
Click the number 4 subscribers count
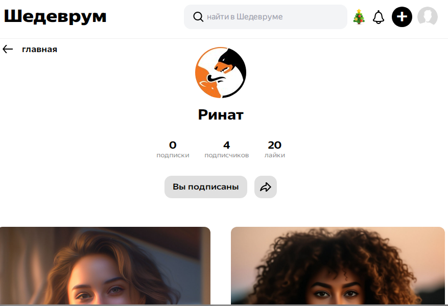227,145
